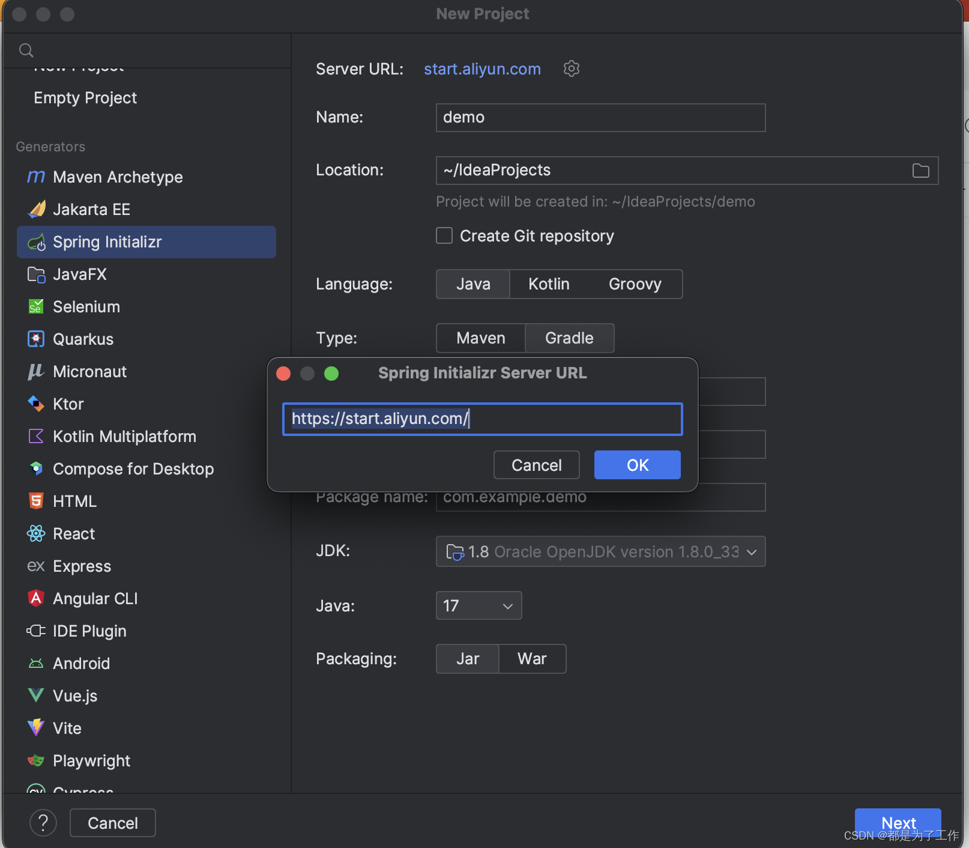The height and width of the screenshot is (848, 969).
Task: Click the server URL text field
Action: [483, 419]
